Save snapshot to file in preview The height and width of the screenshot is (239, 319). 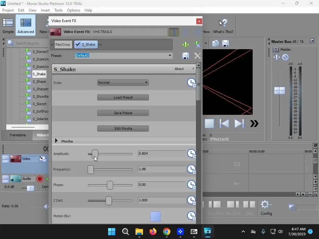point(226,43)
